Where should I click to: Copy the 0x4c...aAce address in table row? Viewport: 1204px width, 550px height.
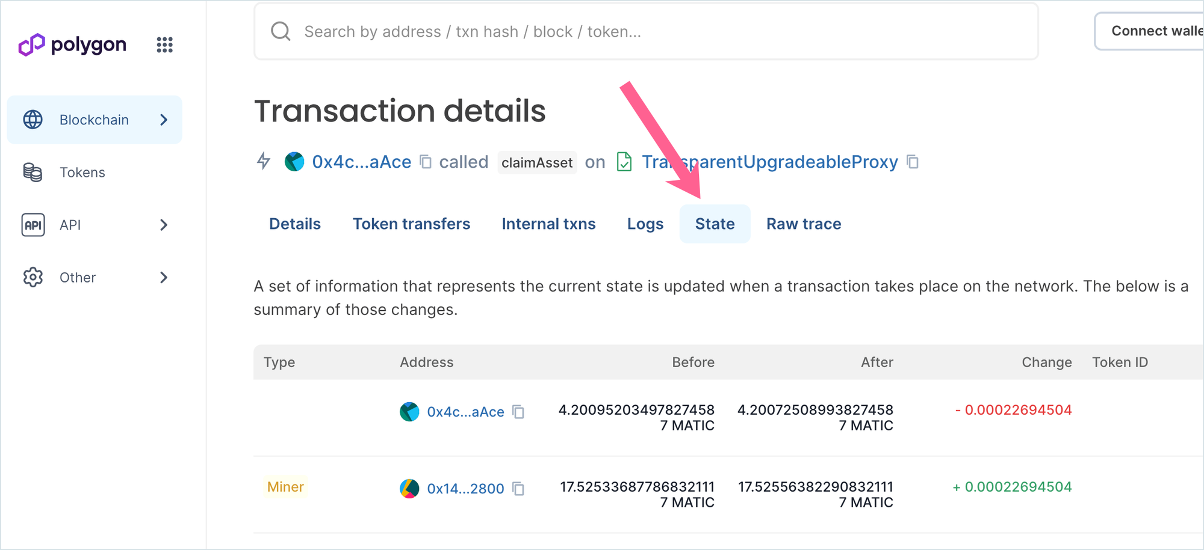[518, 412]
